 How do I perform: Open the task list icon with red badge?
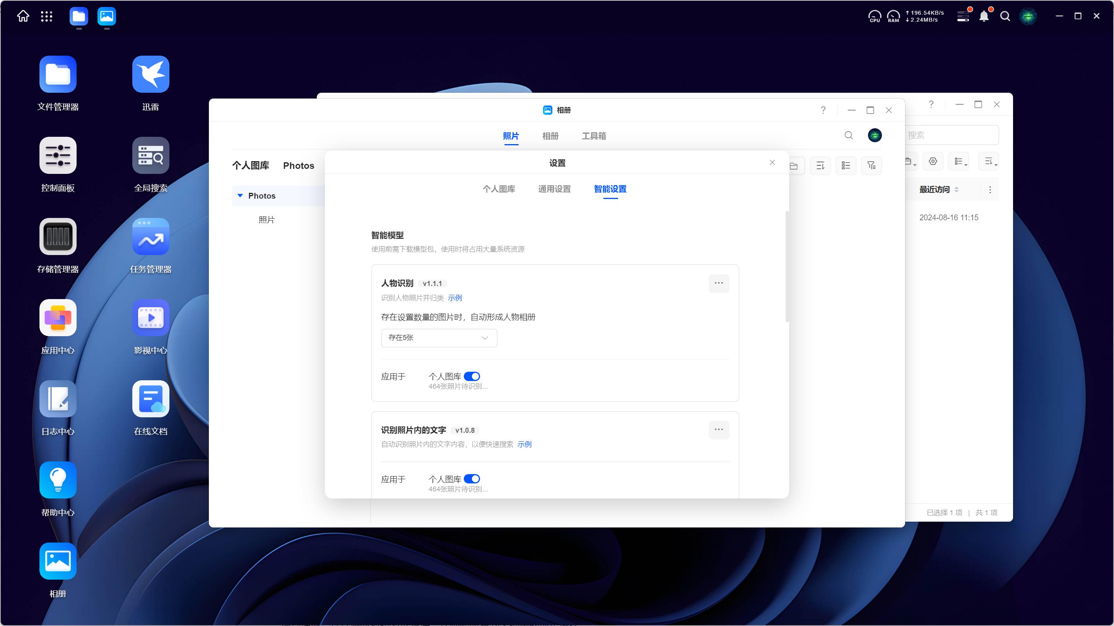point(964,16)
